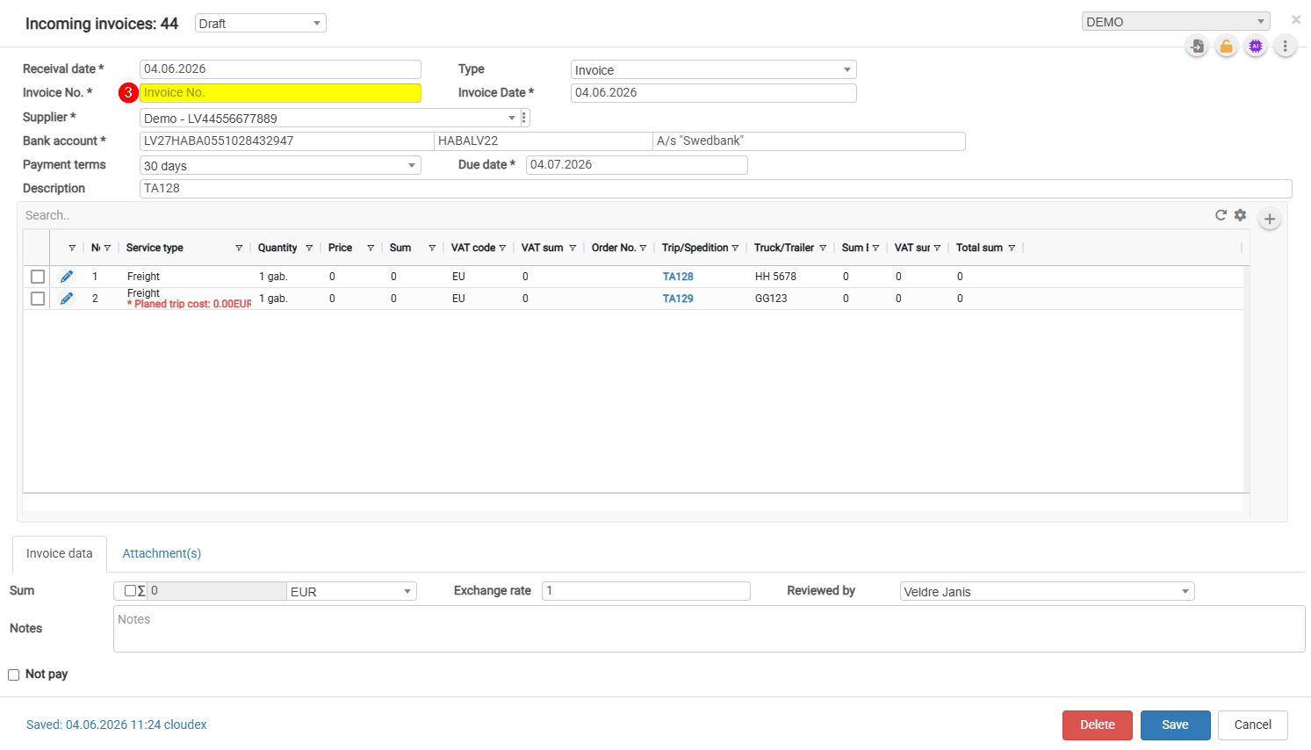Click the blue Save button
Screen dimensions: 1311x750
[x=1176, y=725]
